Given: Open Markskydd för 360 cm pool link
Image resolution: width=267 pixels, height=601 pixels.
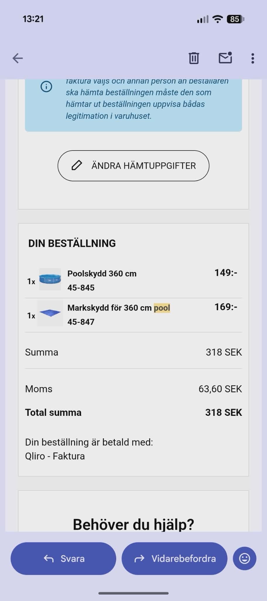Looking at the screenshot, I should tap(109, 308).
